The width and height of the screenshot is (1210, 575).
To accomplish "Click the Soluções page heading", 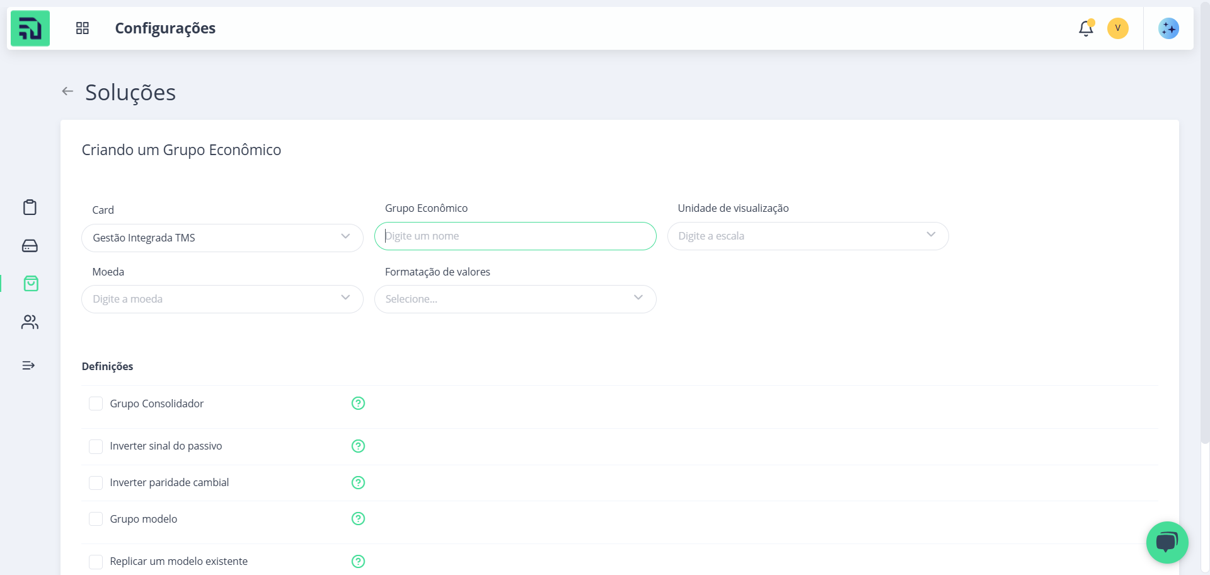I will (x=130, y=93).
